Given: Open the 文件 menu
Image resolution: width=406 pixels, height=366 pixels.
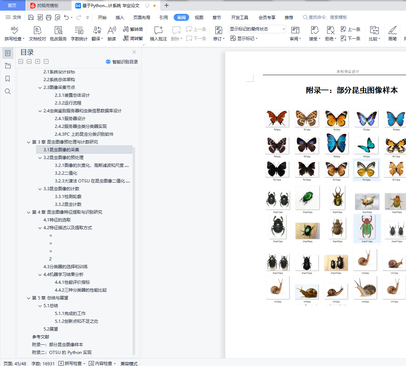Looking at the screenshot, I should coord(13,17).
